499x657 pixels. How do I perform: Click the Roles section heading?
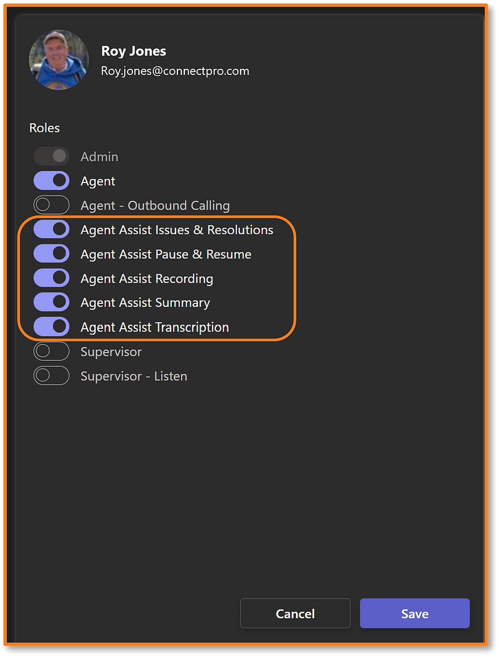pos(44,128)
